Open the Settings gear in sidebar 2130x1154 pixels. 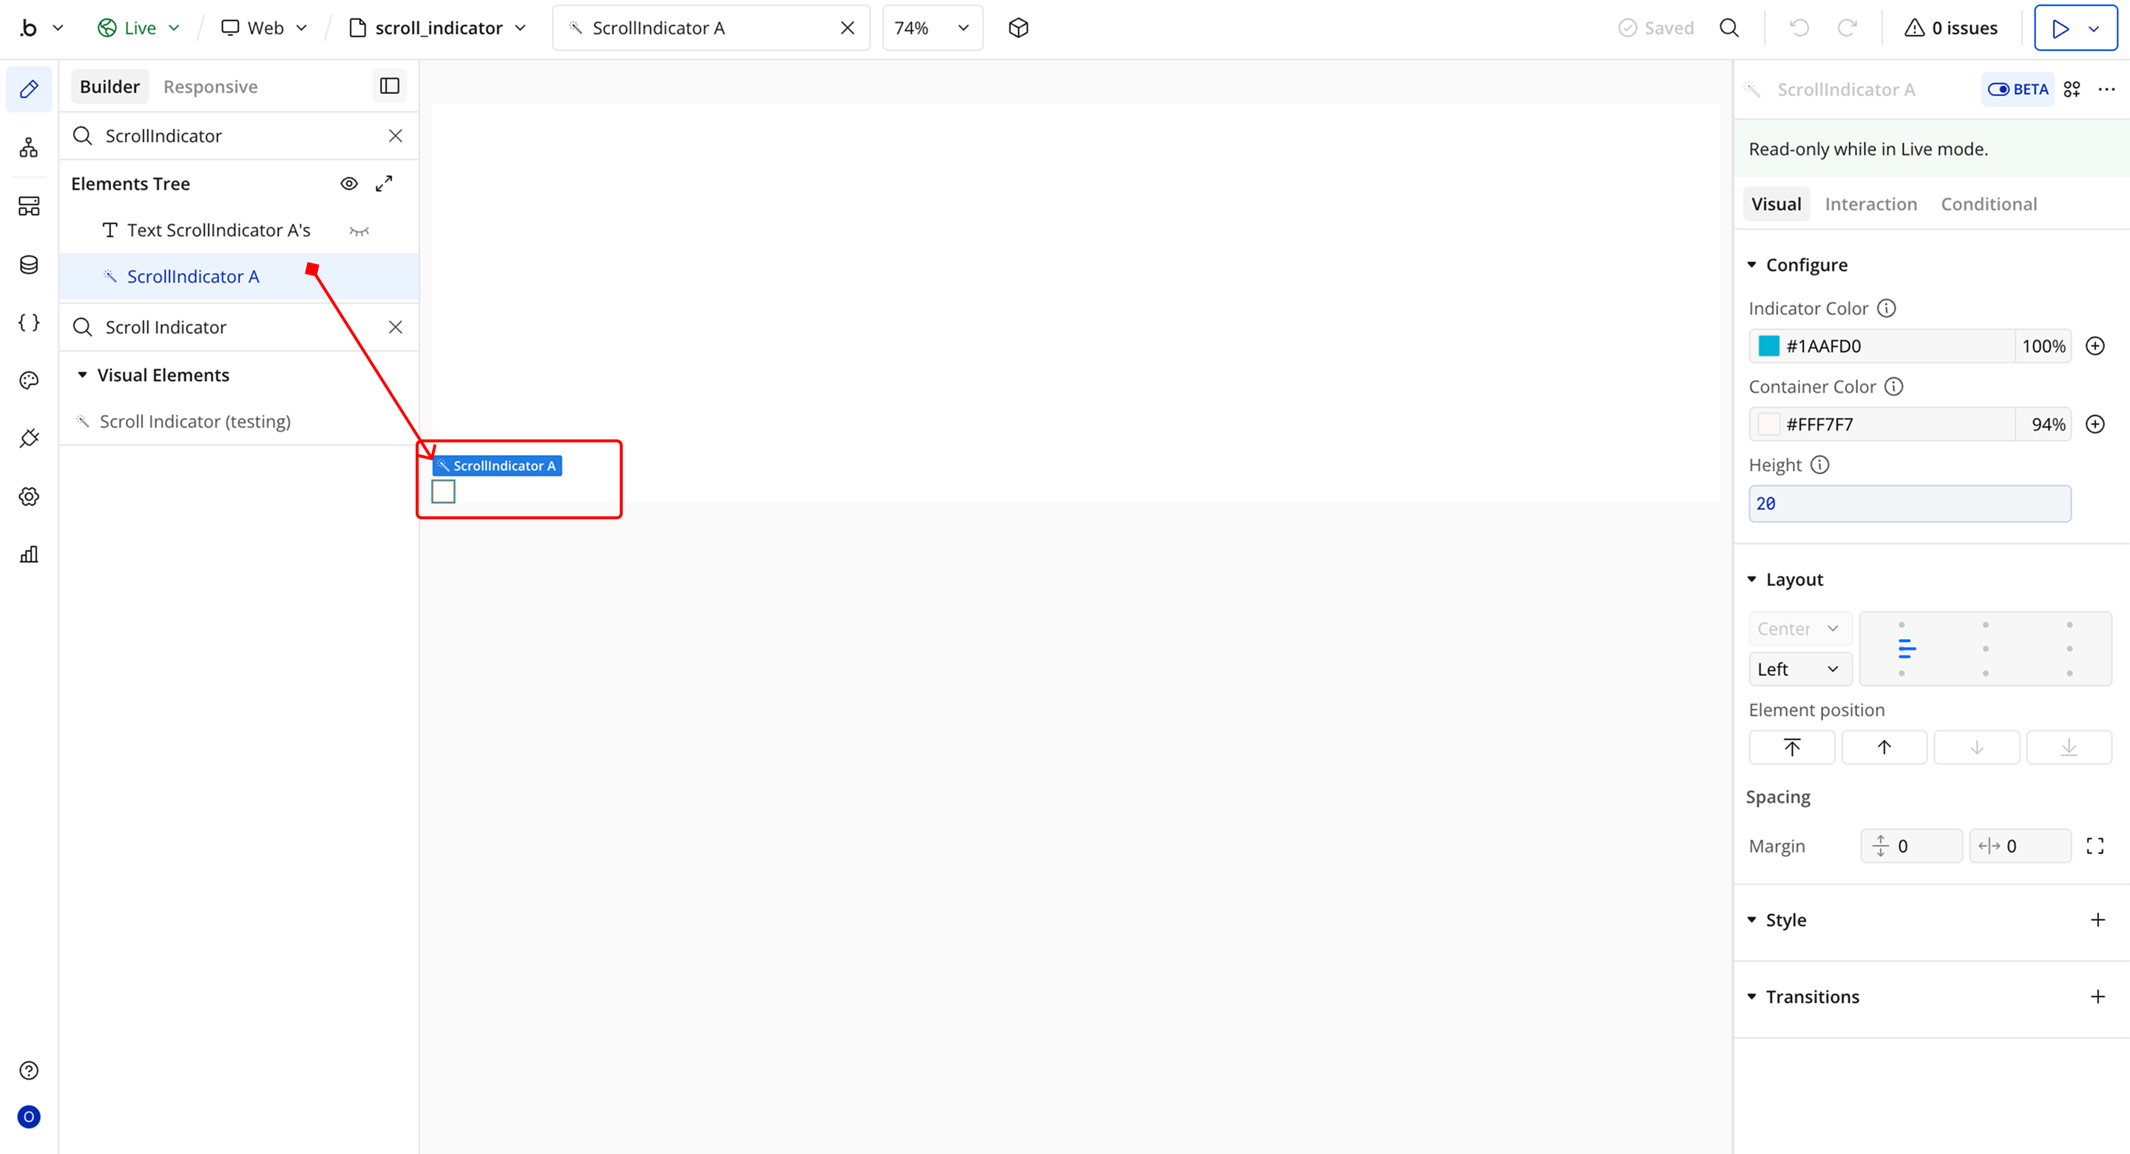[x=29, y=496]
